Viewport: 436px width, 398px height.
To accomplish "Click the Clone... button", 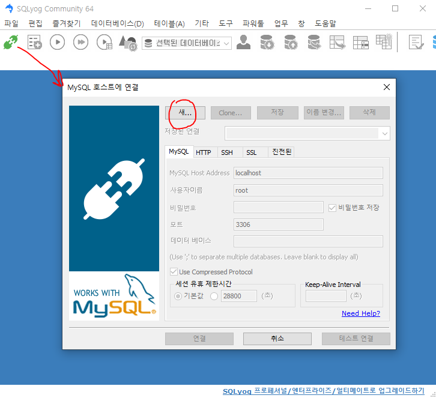I will (231, 113).
